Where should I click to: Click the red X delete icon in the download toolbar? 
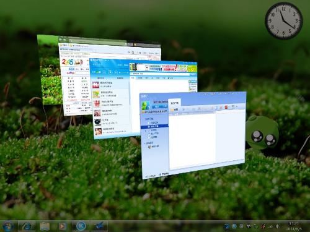tap(221, 108)
